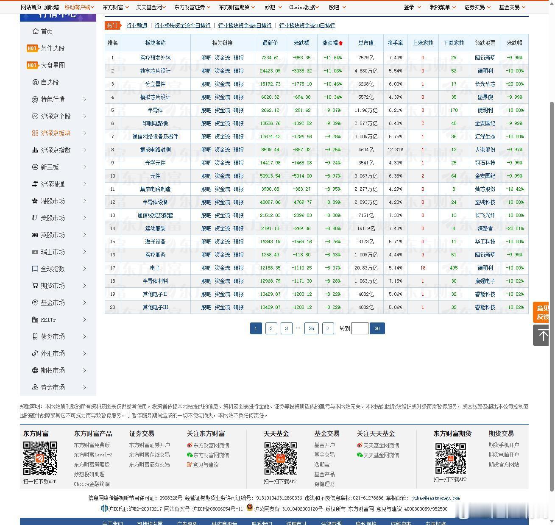The image size is (555, 525).
Task: Click the 瑞士市场 flag icon
Action: (35, 252)
